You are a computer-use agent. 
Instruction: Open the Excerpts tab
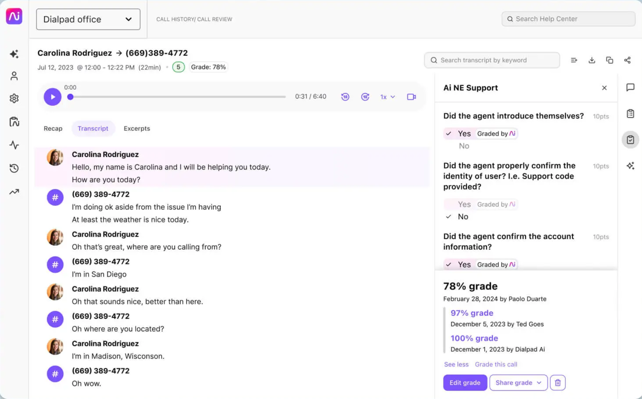tap(137, 128)
